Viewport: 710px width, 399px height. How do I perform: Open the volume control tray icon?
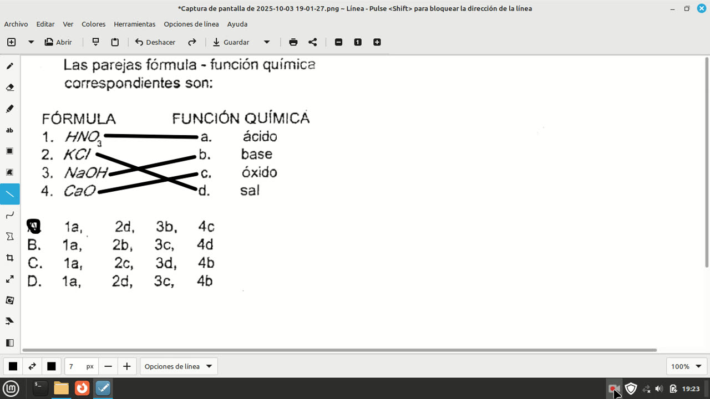(659, 389)
